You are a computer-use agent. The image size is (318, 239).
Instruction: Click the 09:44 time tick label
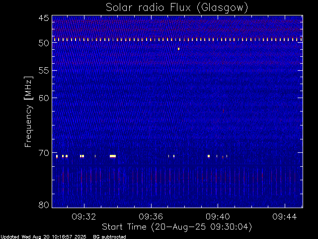tap(285, 217)
